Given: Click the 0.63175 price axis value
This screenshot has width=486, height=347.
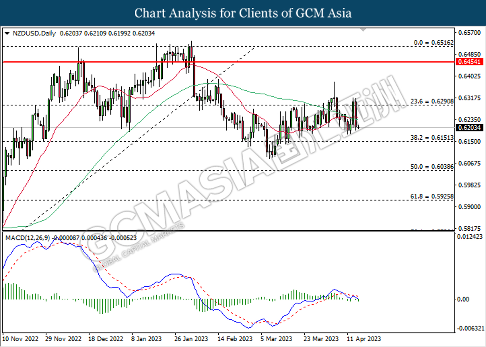Looking at the screenshot, I should pyautogui.click(x=469, y=98).
